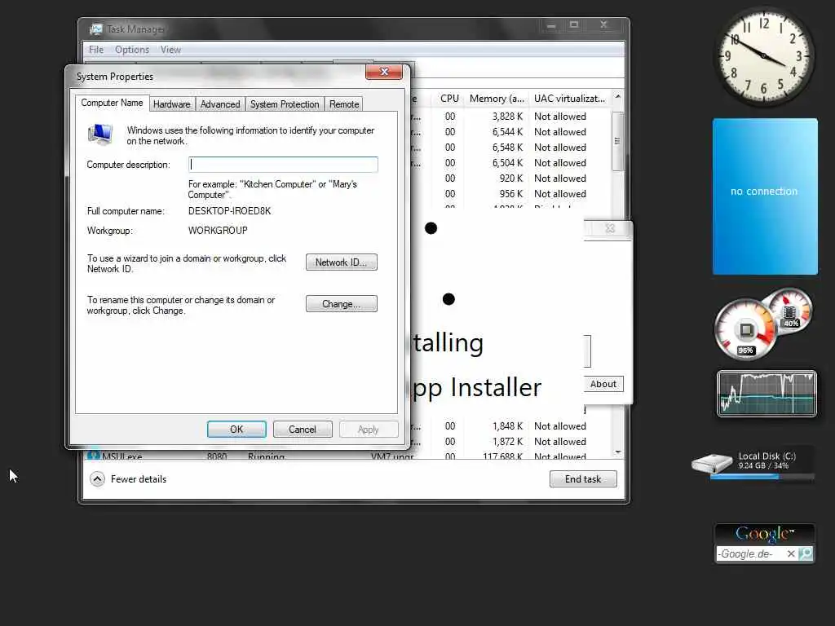835x626 pixels.
Task: Click the Network ID... button
Action: (x=342, y=262)
